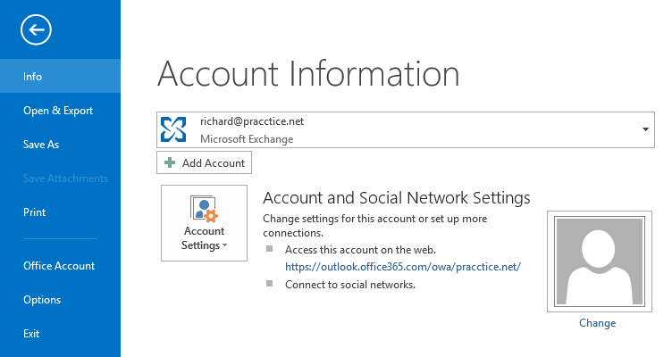
Task: Go to Office Account
Action: coord(60,265)
